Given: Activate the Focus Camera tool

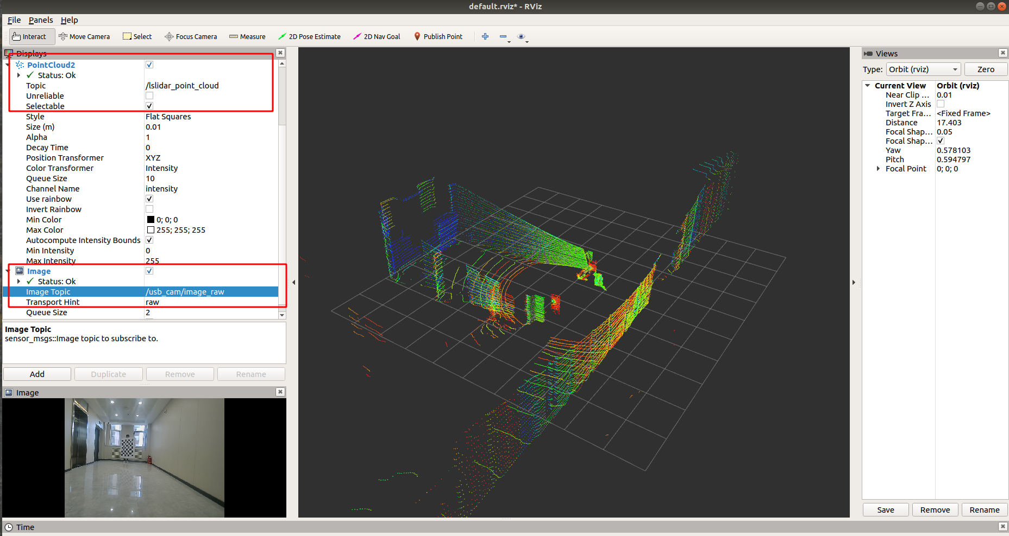Looking at the screenshot, I should (191, 36).
